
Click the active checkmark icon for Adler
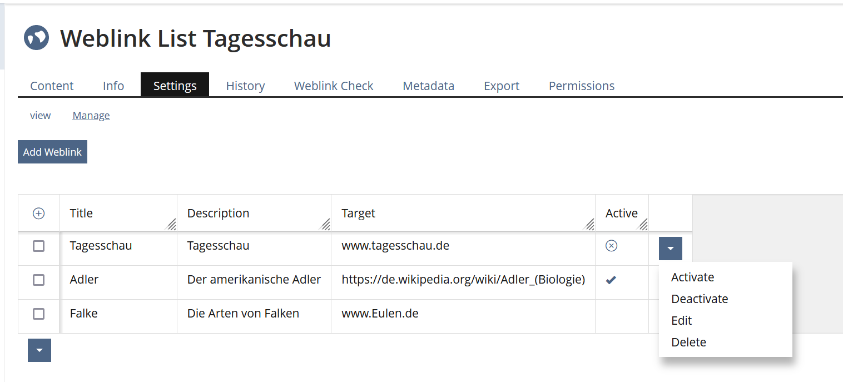[611, 280]
